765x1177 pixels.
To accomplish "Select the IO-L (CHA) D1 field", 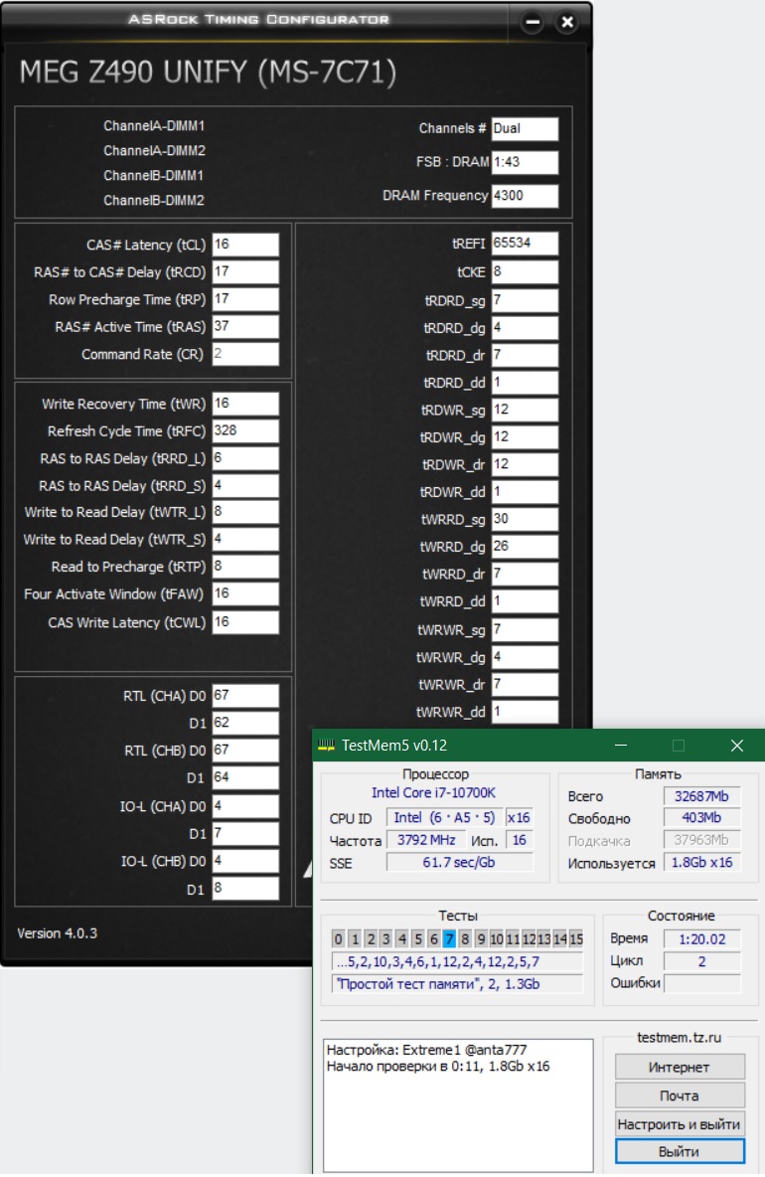I will 245,833.
